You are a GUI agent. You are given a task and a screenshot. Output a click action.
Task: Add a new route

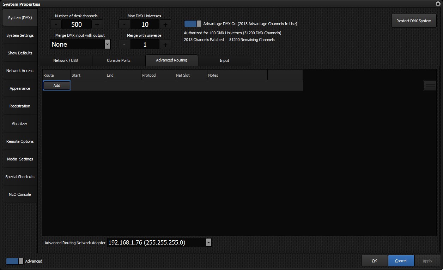[x=56, y=85]
